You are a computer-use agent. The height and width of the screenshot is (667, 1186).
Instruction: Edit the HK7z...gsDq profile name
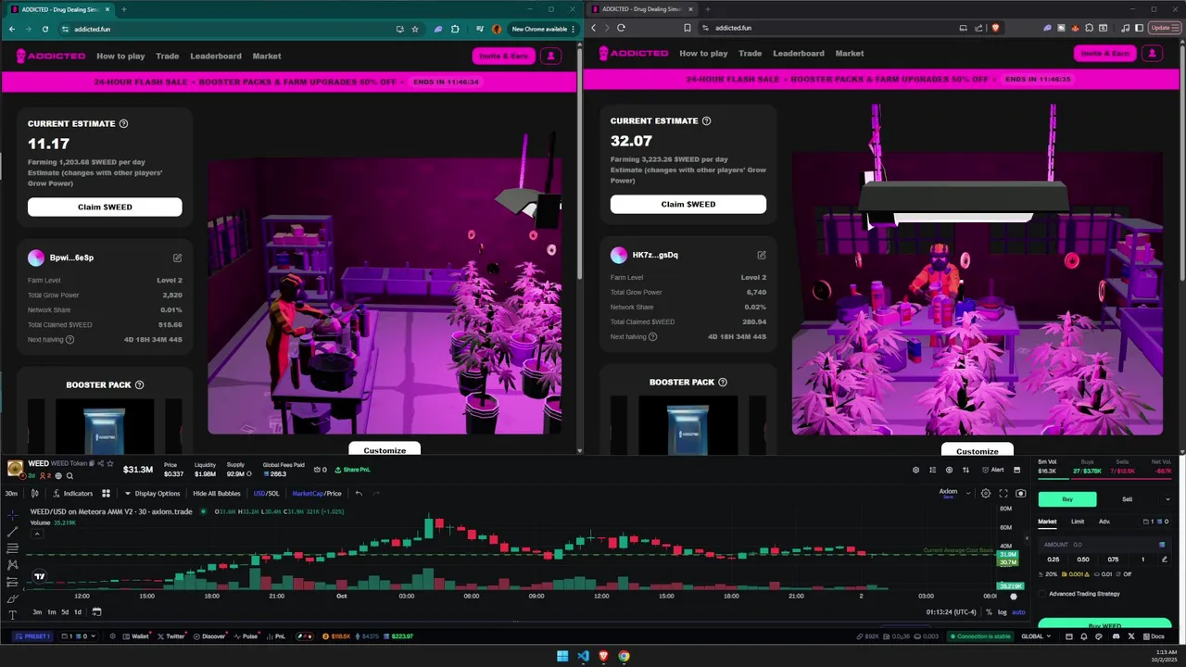pos(762,255)
